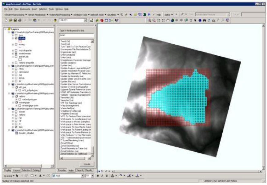Click the Measure tool icon
The height and width of the screenshot is (185, 267).
tap(213, 20)
